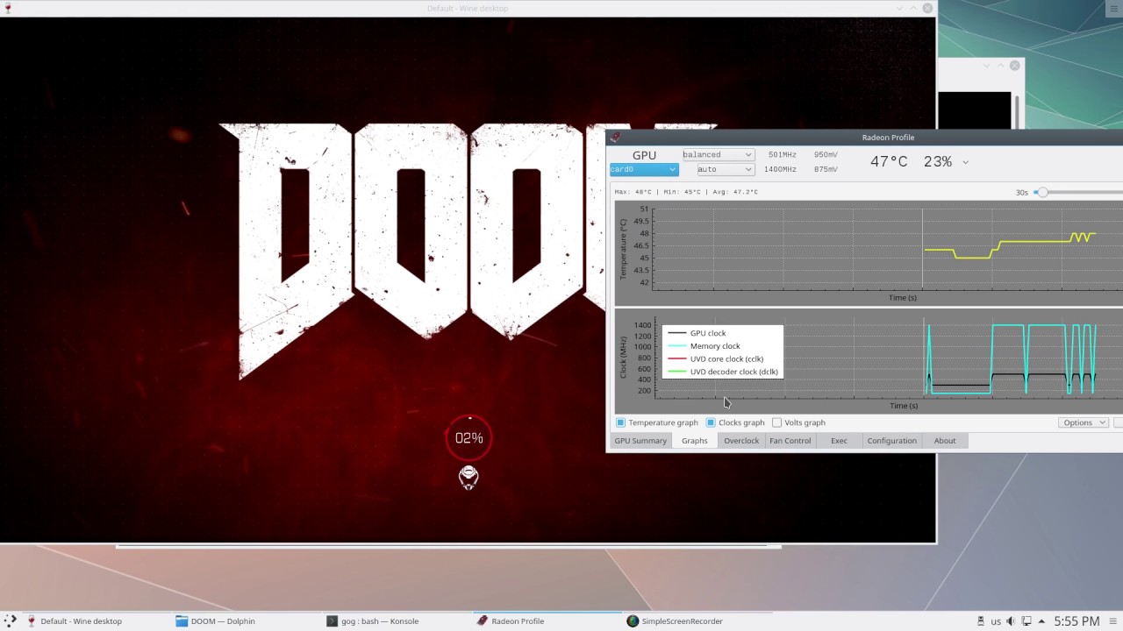This screenshot has width=1123, height=631.
Task: Click the 5:55 PM clock
Action: point(1077,620)
